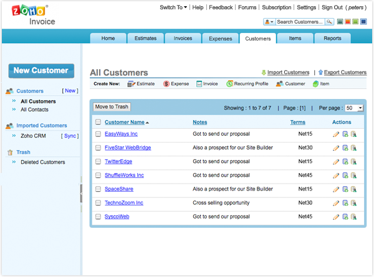374x277 pixels.
Task: Click green-plus document icon for ShuffleWorks Inc
Action: coord(345,176)
